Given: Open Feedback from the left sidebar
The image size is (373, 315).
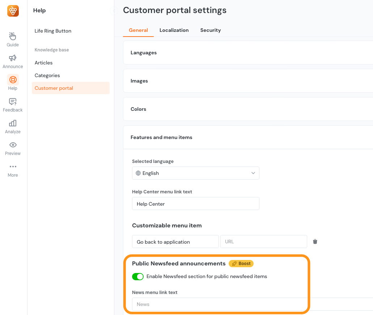Looking at the screenshot, I should tap(12, 104).
